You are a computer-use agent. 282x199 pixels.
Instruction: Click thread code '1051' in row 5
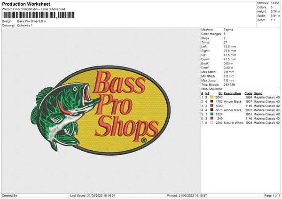249,114
